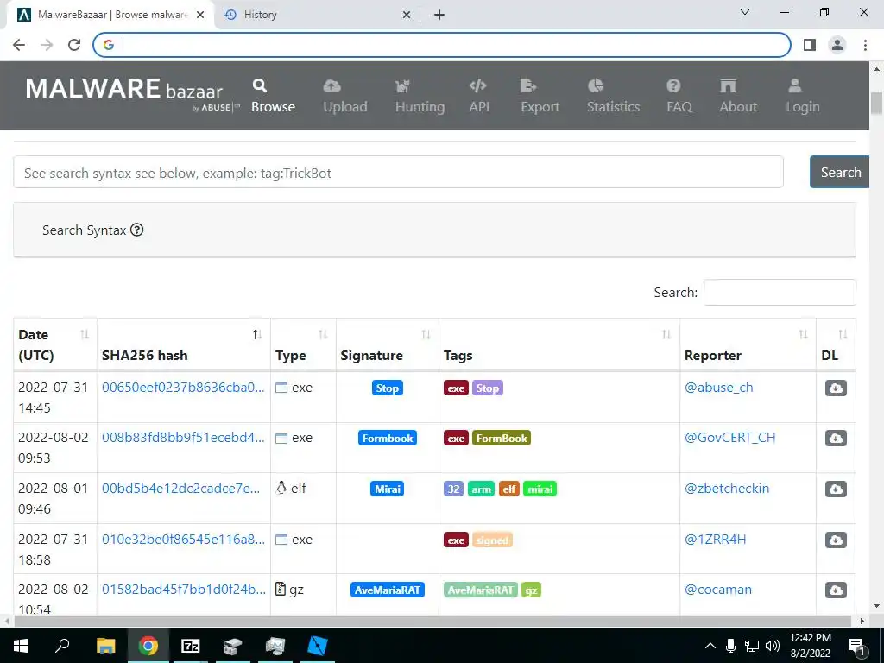Viewport: 884px width, 663px height.
Task: Click the AveMariaRAT signature badge
Action: pos(388,590)
